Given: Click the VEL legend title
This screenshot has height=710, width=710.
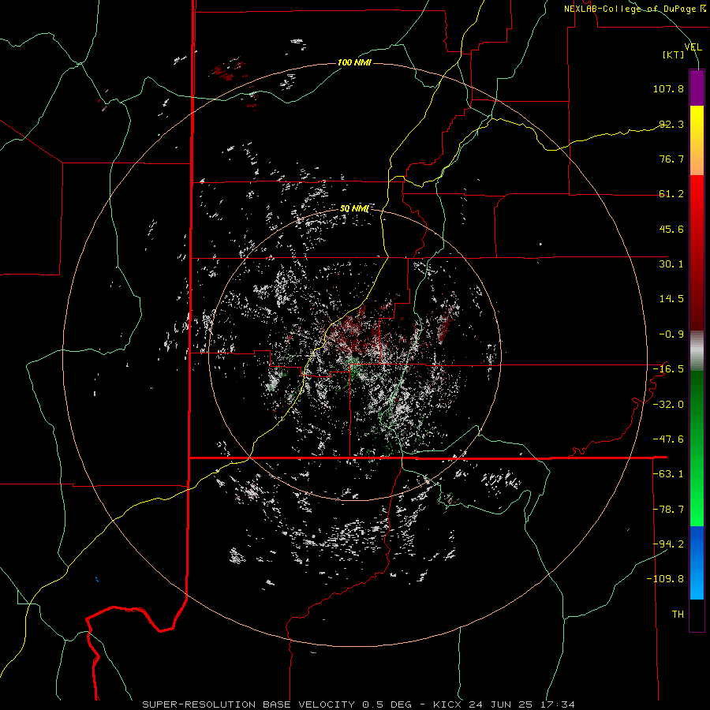Looking at the screenshot, I should (x=693, y=47).
